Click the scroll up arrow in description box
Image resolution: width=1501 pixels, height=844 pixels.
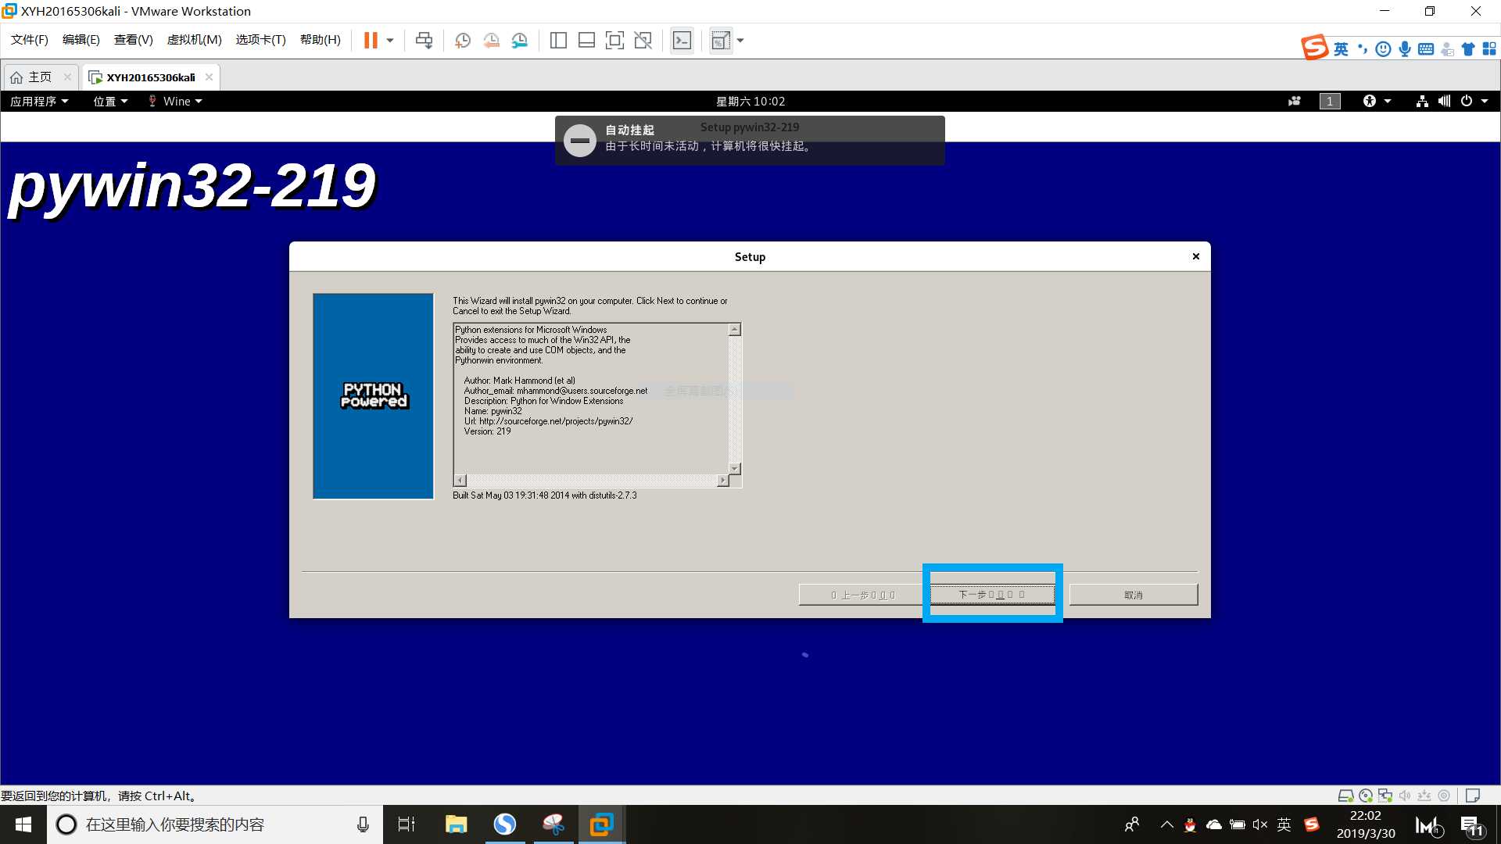click(x=735, y=330)
